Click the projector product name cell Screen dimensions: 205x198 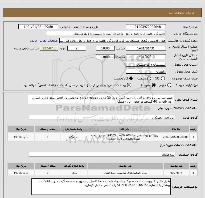125,137
